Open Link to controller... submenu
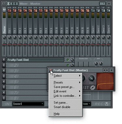122x124 pixels. tap(66, 96)
